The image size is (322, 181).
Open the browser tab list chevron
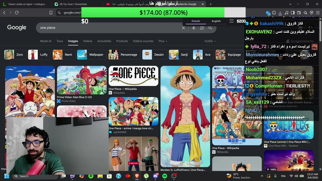click(x=291, y=4)
